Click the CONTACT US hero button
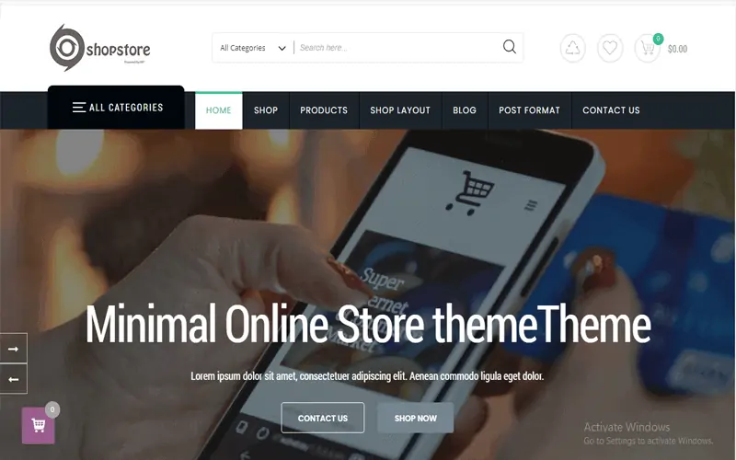Image resolution: width=736 pixels, height=460 pixels. click(323, 418)
